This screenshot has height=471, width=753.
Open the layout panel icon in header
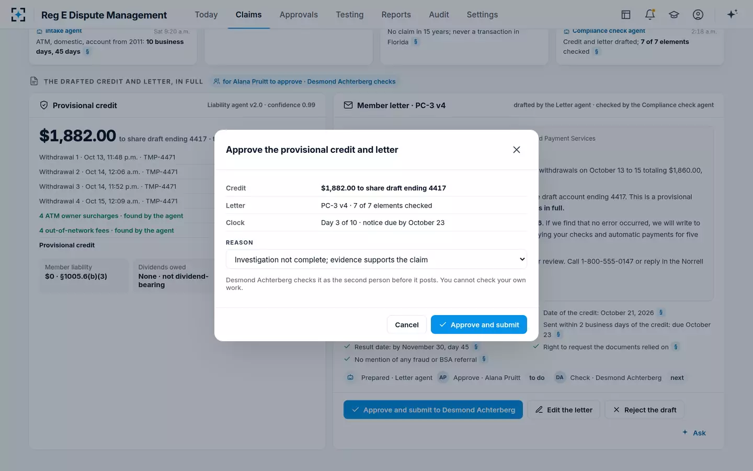coord(626,15)
